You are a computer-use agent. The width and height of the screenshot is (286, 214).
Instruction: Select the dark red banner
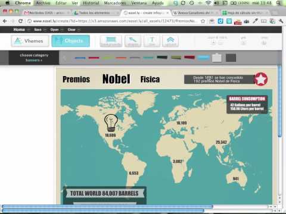coord(189,58)
